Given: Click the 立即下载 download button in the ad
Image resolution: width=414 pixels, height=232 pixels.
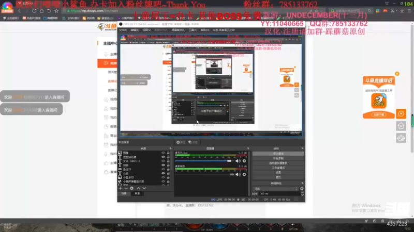Looking at the screenshot, I should [379, 114].
